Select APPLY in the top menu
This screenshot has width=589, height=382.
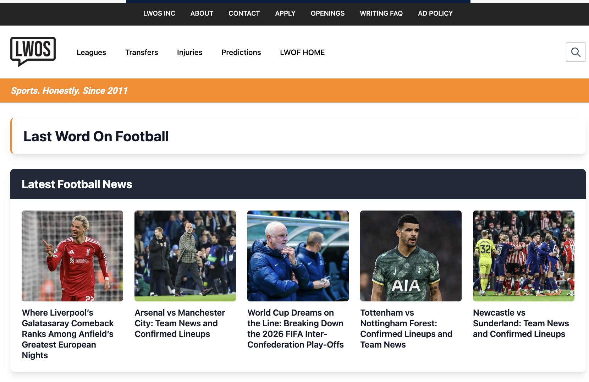pyautogui.click(x=285, y=13)
